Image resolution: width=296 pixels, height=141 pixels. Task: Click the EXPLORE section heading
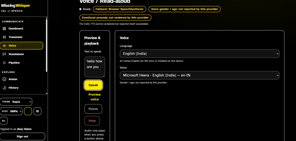click(x=8, y=72)
